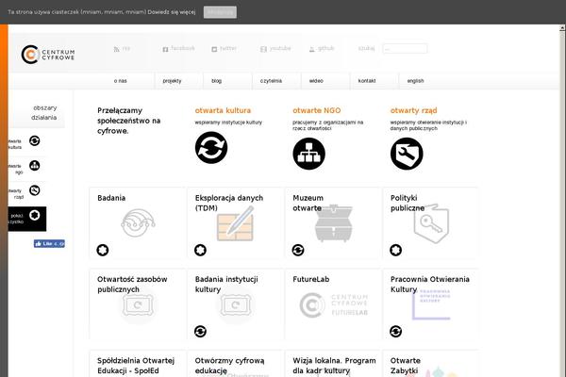Click the kultura badge on Badania instytucji kultury
This screenshot has width=566, height=377.
click(x=200, y=332)
